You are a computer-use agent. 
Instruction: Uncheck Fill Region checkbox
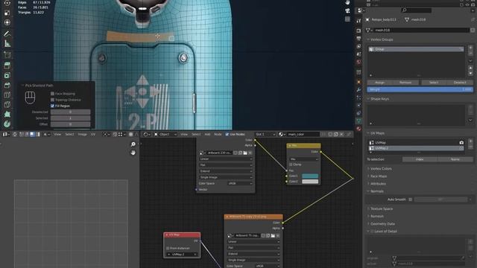(52, 106)
